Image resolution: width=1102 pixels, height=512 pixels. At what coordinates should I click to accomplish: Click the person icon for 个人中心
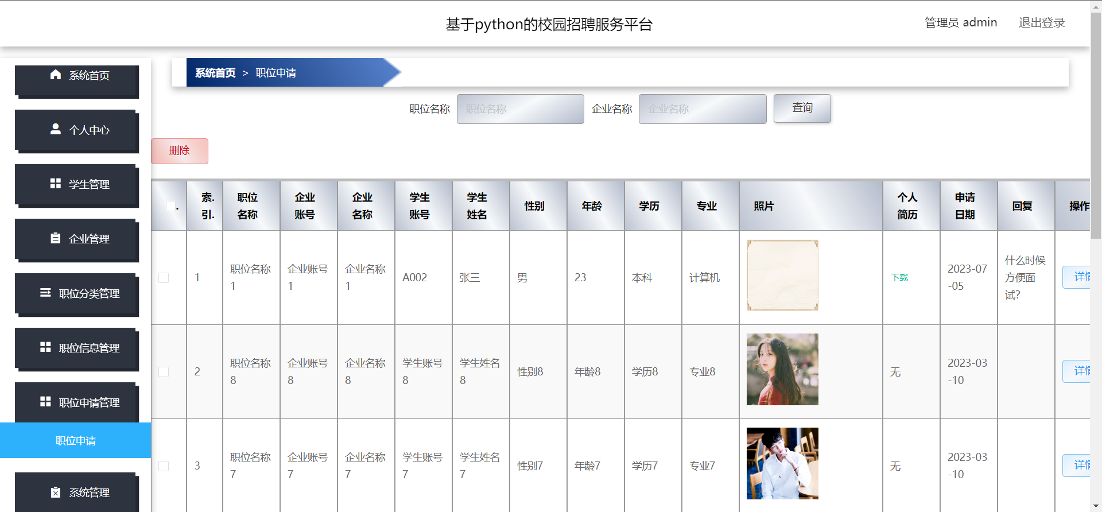pos(56,129)
